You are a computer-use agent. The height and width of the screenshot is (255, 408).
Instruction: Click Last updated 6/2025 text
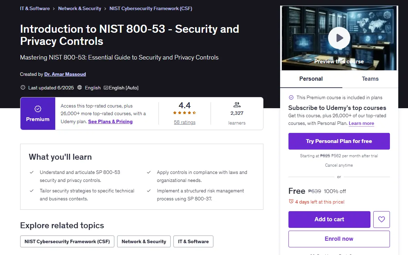(x=51, y=88)
